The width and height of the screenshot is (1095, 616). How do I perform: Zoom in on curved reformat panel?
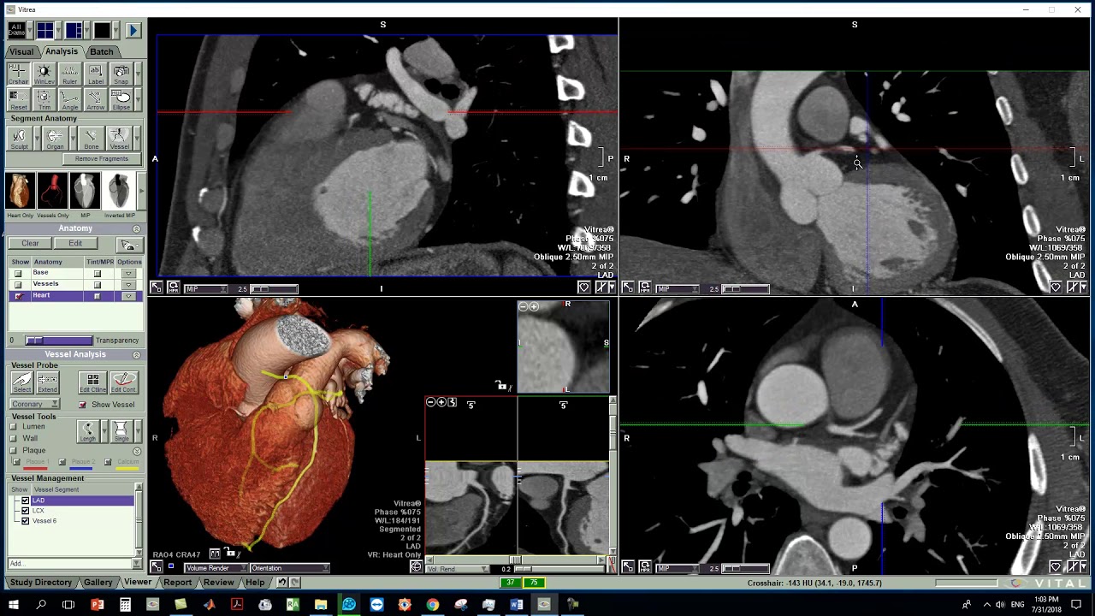pyautogui.click(x=441, y=402)
